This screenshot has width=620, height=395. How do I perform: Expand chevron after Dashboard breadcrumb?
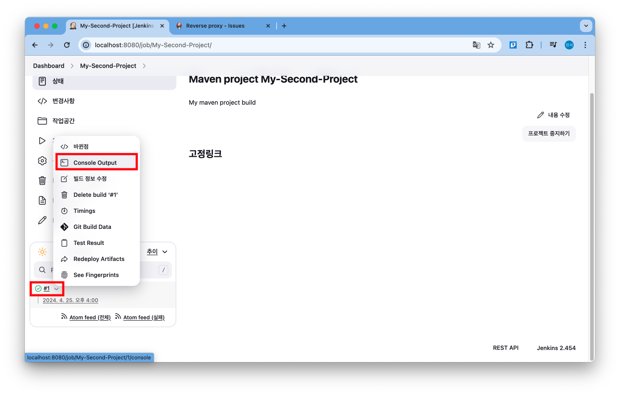72,66
